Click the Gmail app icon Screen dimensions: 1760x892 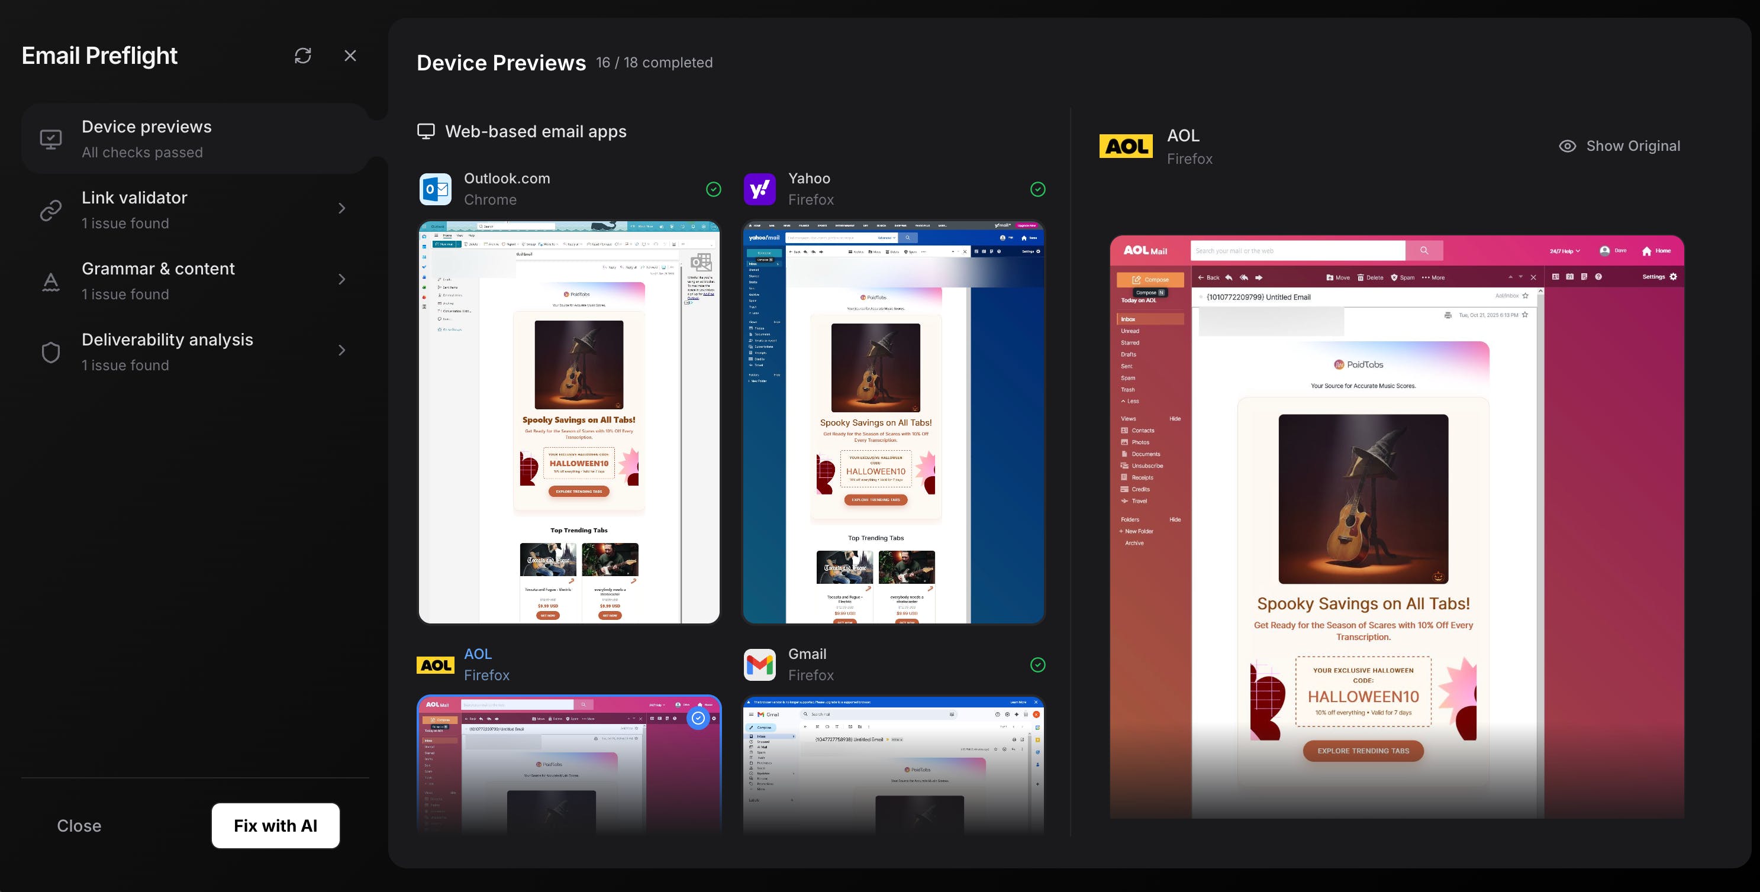[x=759, y=664]
